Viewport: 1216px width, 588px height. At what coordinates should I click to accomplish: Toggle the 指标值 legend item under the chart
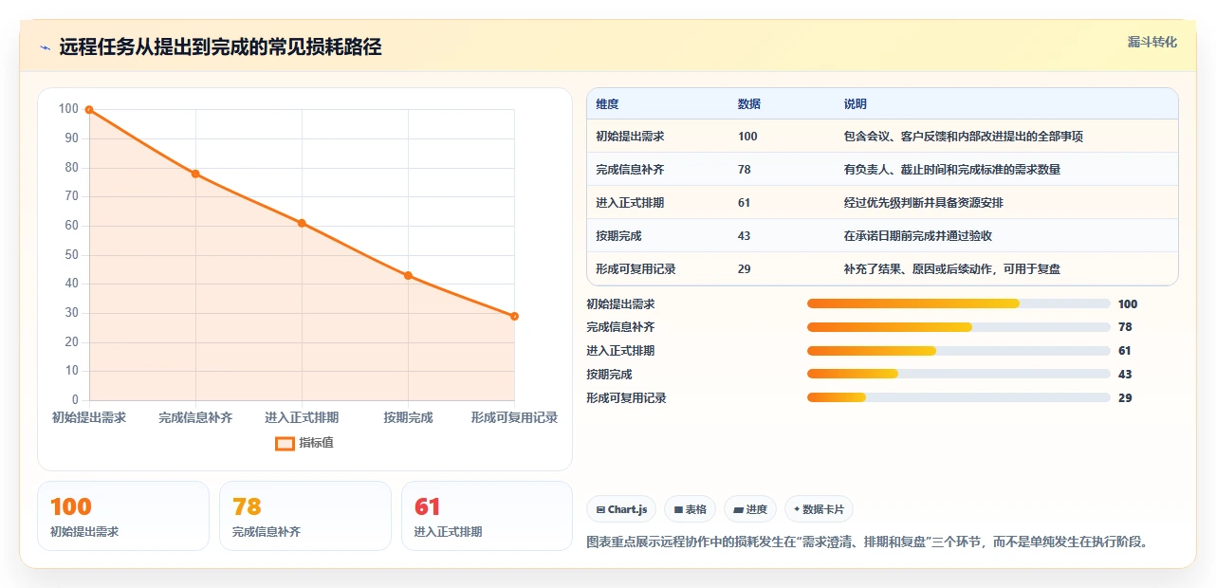304,443
